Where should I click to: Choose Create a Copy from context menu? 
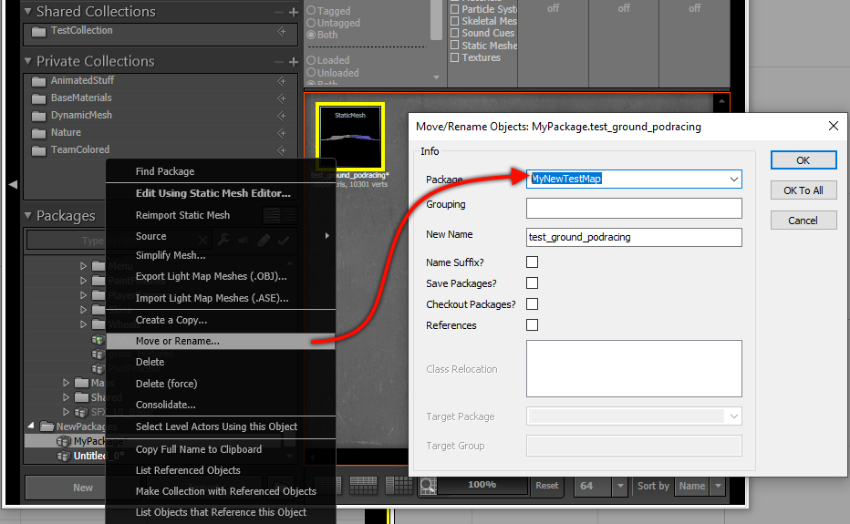tap(171, 320)
